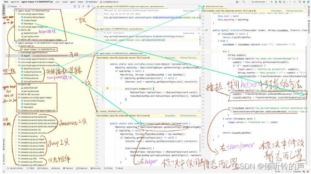Open the Version Control tool tab
311x174 pixels.
(x=15, y=168)
